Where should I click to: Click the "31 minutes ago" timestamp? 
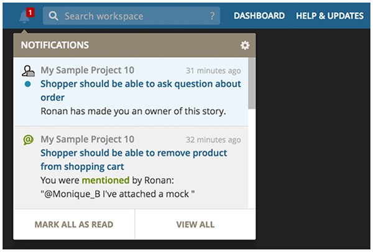point(213,70)
